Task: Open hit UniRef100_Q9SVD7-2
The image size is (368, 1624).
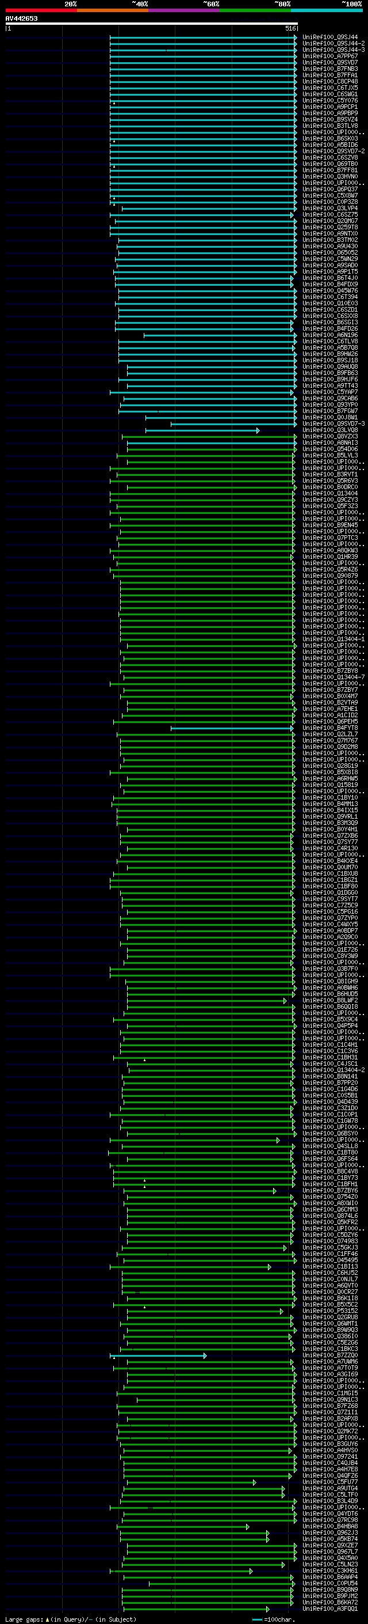Action: click(333, 152)
